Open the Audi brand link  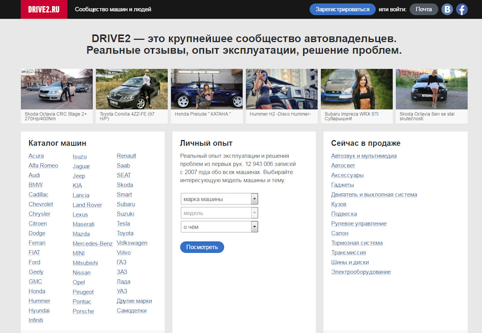coord(34,175)
